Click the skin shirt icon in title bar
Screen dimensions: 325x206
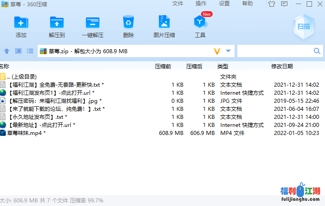[272, 4]
